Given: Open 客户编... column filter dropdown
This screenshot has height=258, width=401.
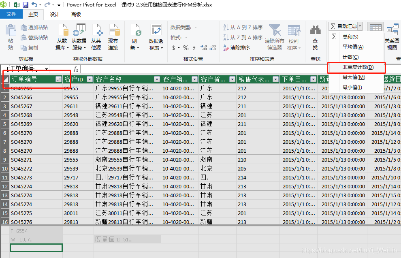Looking at the screenshot, I should (194, 79).
